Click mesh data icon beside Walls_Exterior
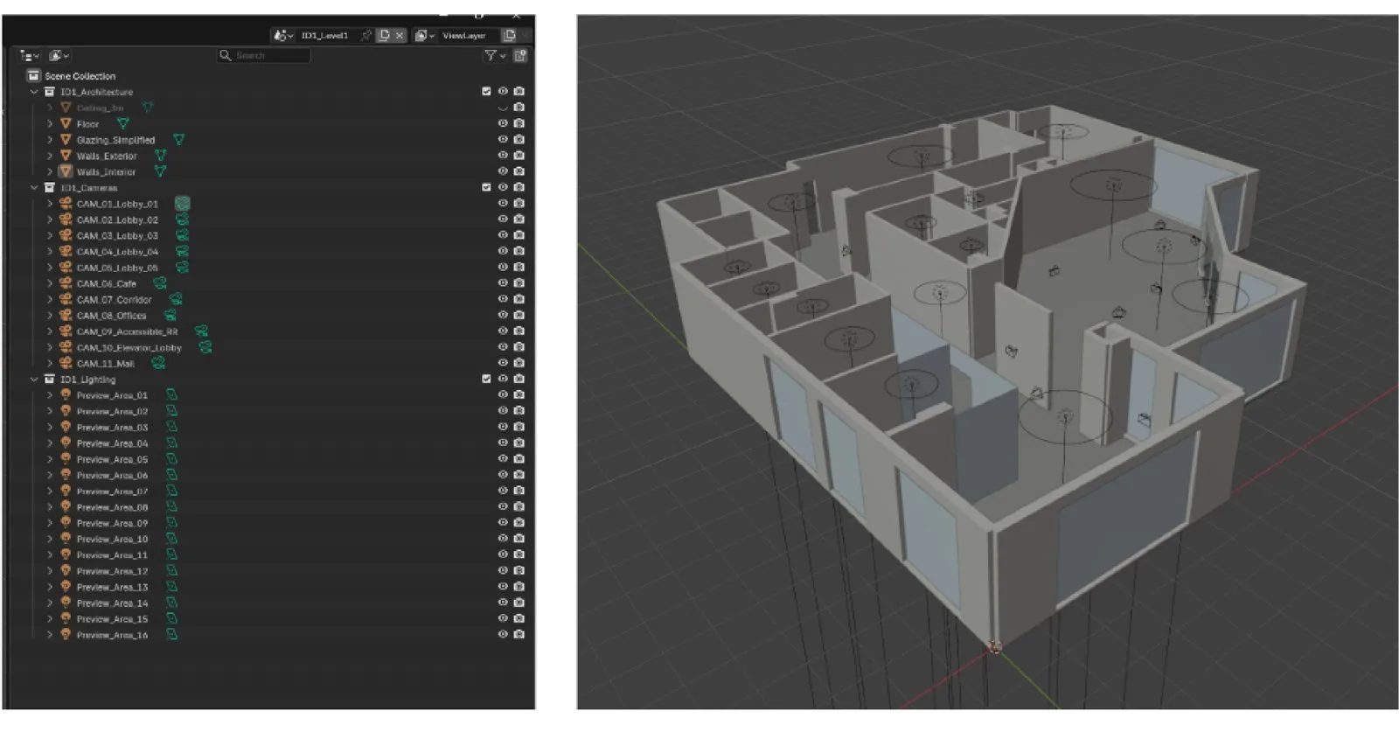1399x732 pixels. [160, 156]
